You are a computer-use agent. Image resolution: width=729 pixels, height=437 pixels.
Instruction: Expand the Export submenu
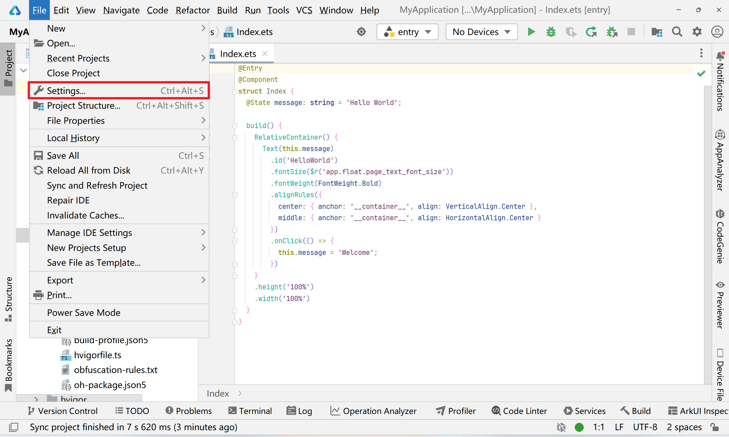[x=119, y=280]
